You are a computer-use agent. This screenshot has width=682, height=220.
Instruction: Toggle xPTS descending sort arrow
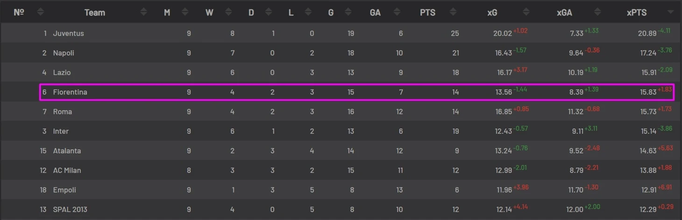(671, 13)
